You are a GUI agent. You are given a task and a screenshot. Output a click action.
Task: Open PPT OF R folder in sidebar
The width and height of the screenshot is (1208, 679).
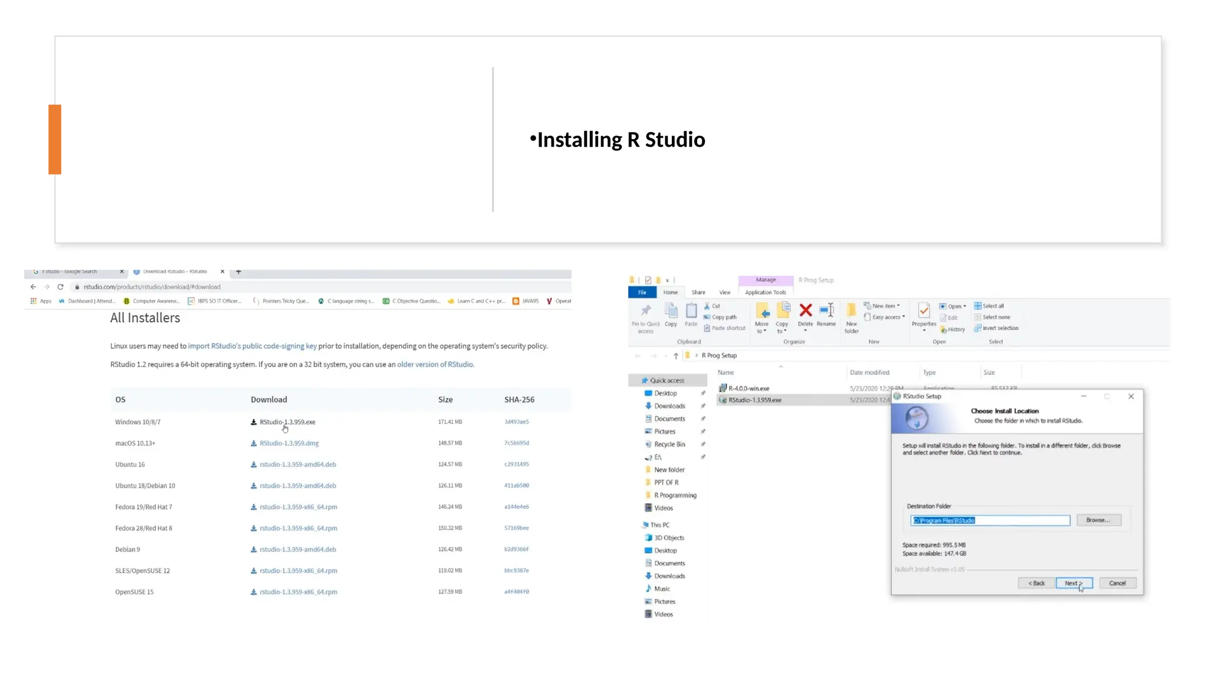(667, 483)
